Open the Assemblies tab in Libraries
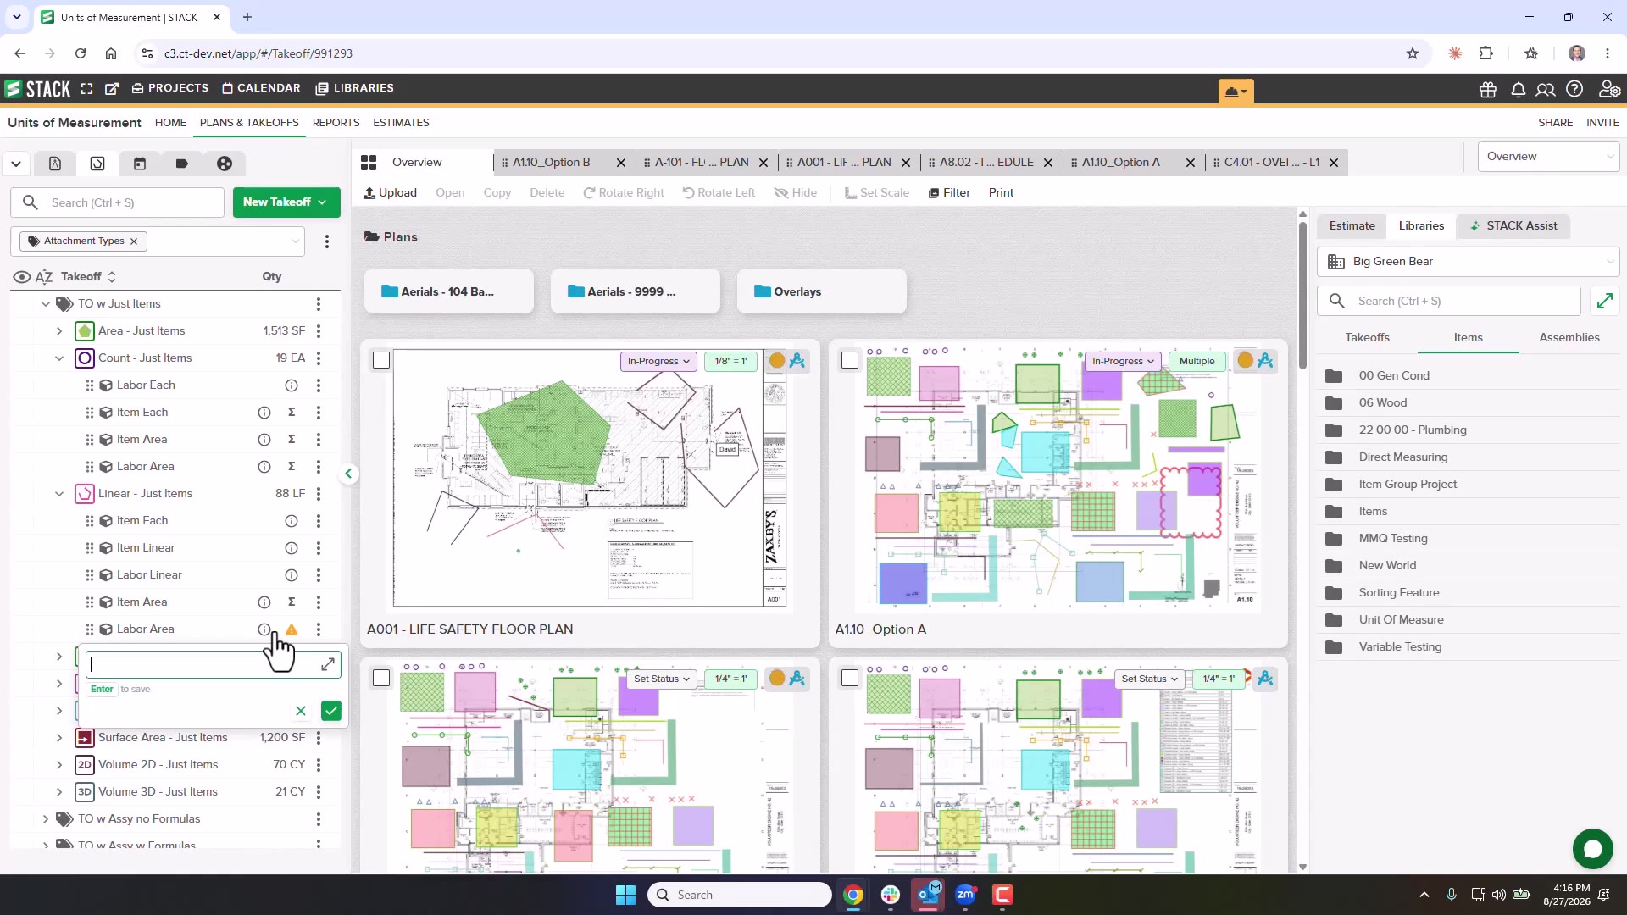This screenshot has height=915, width=1627. pyautogui.click(x=1569, y=338)
